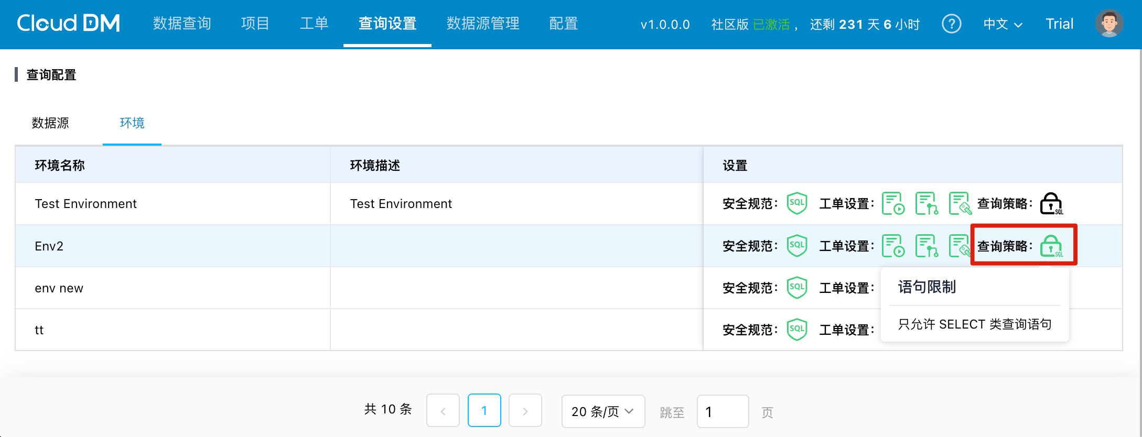Click the Env2 security rules shield icon
The width and height of the screenshot is (1142, 437).
tap(796, 245)
